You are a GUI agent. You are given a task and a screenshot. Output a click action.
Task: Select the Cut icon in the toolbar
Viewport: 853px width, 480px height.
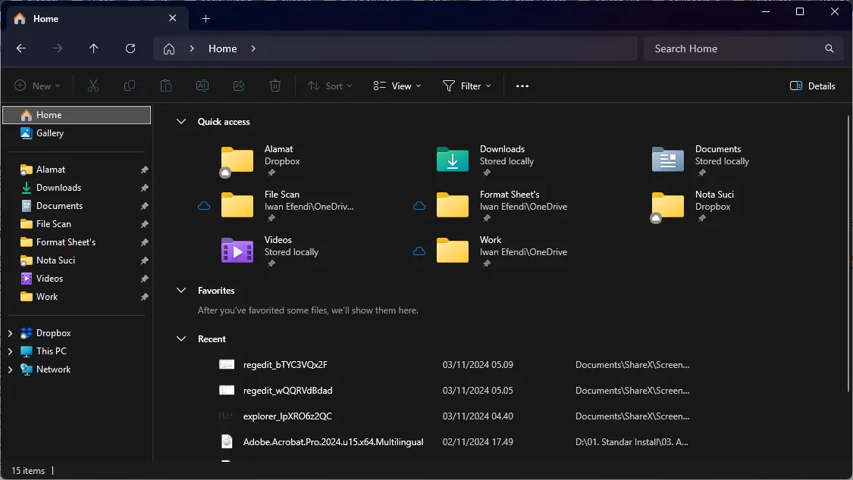coord(93,86)
